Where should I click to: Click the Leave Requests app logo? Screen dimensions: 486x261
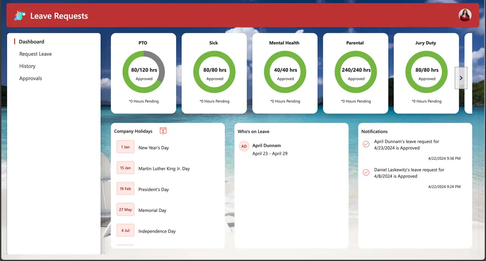(x=20, y=16)
